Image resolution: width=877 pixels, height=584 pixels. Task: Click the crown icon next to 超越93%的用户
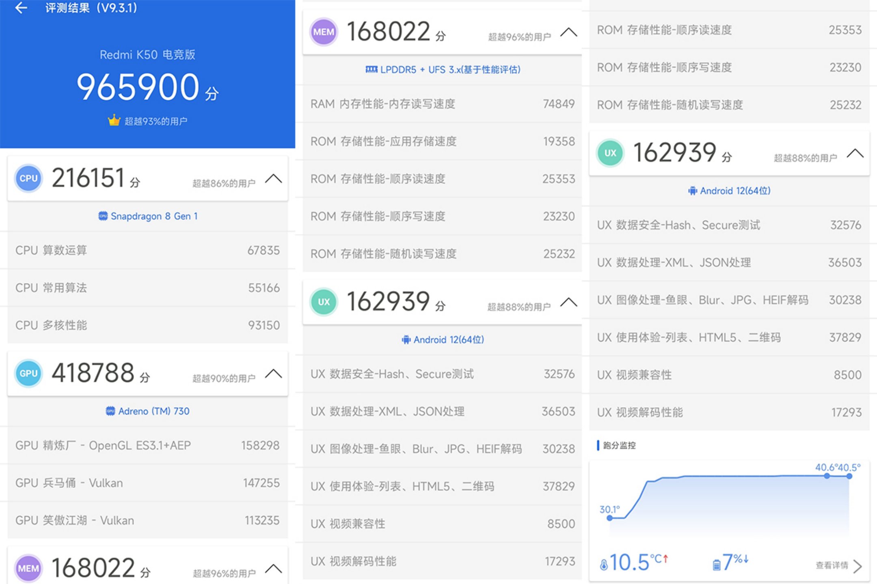114,120
